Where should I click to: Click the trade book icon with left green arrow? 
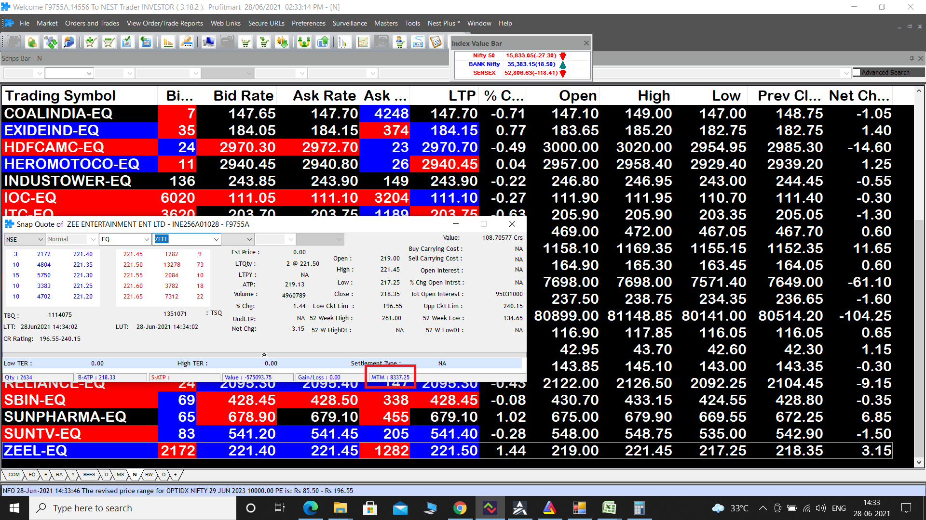coord(145,42)
